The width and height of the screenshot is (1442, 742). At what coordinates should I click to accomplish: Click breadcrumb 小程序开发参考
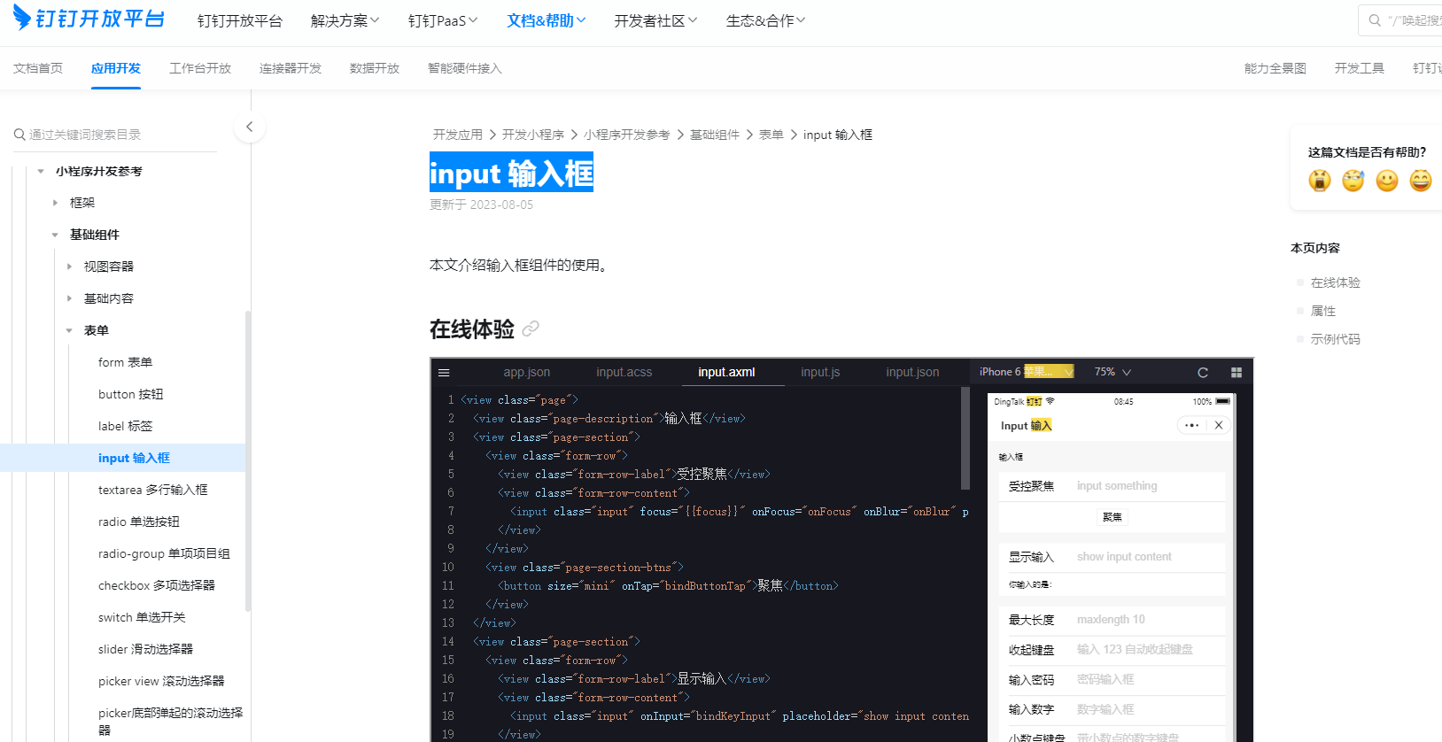(627, 135)
